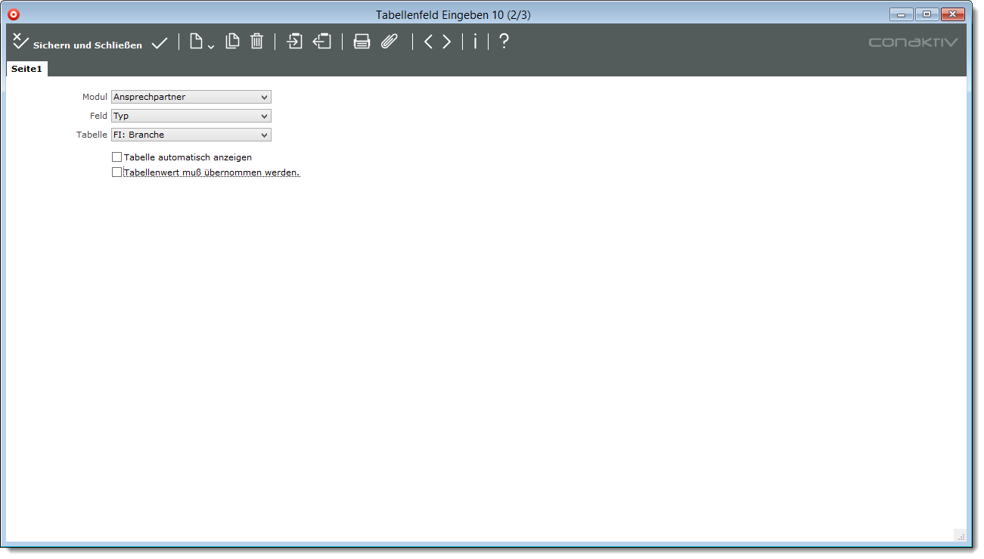Image resolution: width=984 pixels, height=559 pixels.
Task: Open the Tabelle dropdown showing FI: Branche
Action: point(191,135)
